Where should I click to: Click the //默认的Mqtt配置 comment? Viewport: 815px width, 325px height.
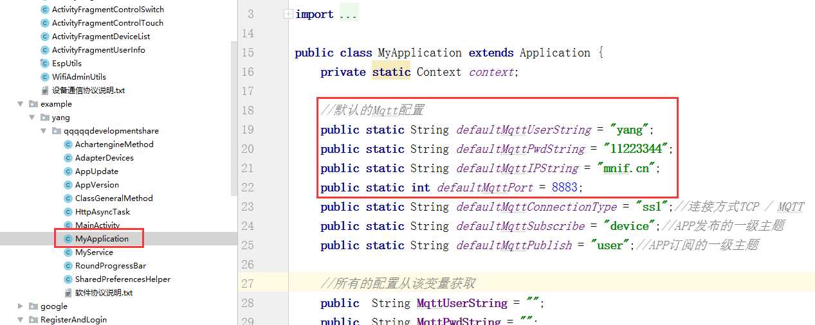click(x=372, y=110)
